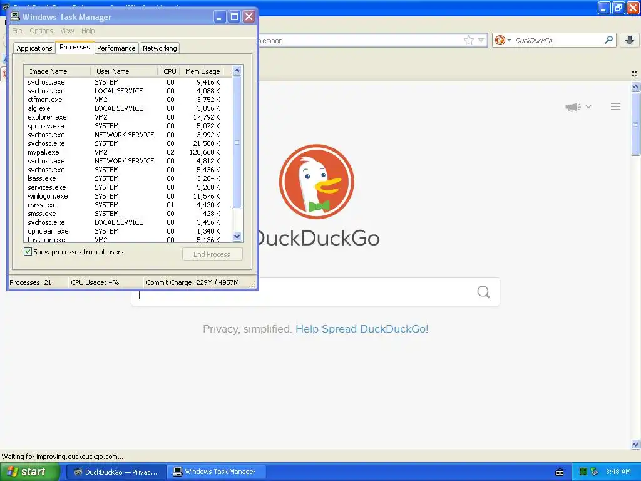Click the DuckDuckGo duck logo
The height and width of the screenshot is (481, 641).
pos(316,182)
